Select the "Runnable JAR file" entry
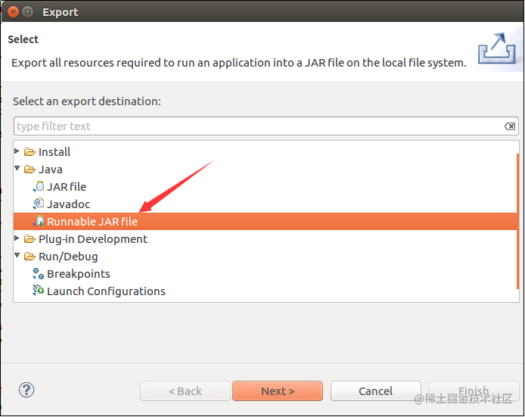Screen dimensions: 525x417 tap(266, 222)
